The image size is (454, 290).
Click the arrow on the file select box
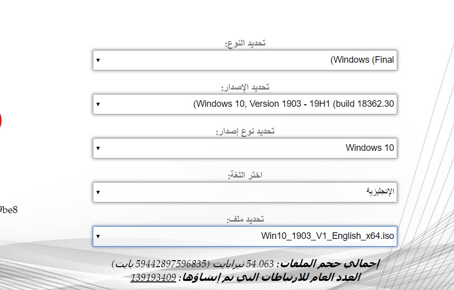pyautogui.click(x=98, y=236)
